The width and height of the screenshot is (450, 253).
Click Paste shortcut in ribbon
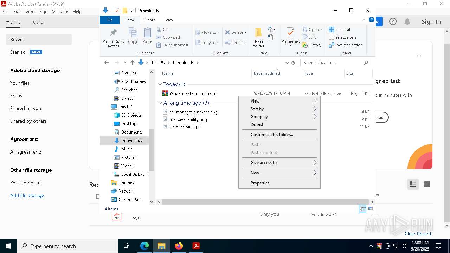(x=173, y=45)
